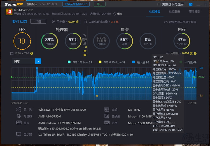This screenshot has height=146, width=210.
Task: Click the left4dead2 game icon
Action: pyautogui.click(x=9, y=12)
